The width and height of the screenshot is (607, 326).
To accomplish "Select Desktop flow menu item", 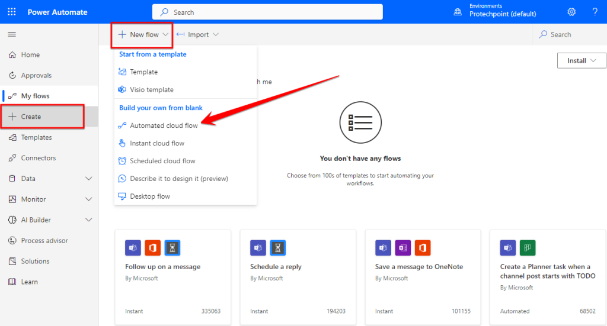I will [x=186, y=196].
